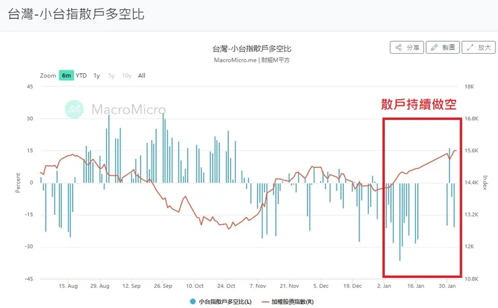The width and height of the screenshot is (498, 308).
Task: Click the Zoom label
Action: (x=48, y=75)
